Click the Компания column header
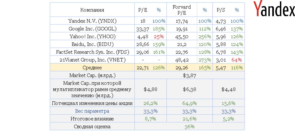 coord(92,10)
